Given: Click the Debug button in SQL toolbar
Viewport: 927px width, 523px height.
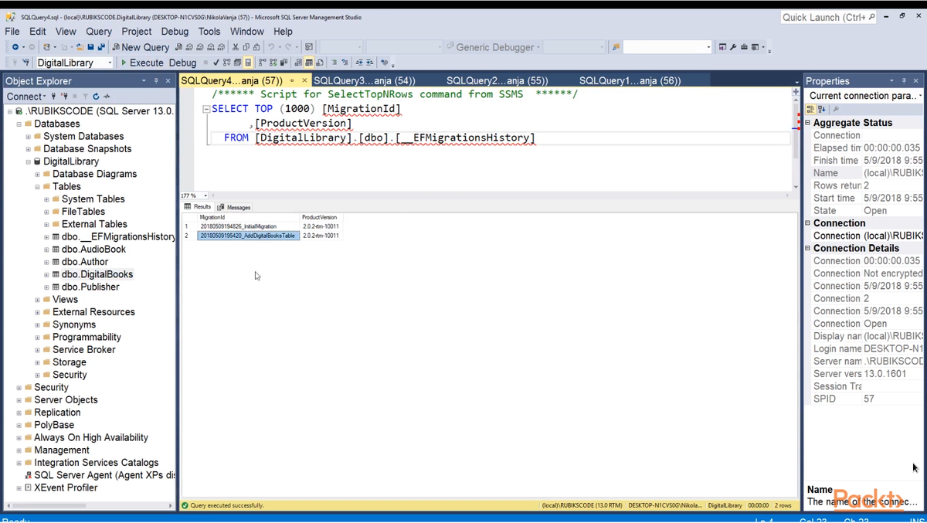Looking at the screenshot, I should (x=183, y=63).
